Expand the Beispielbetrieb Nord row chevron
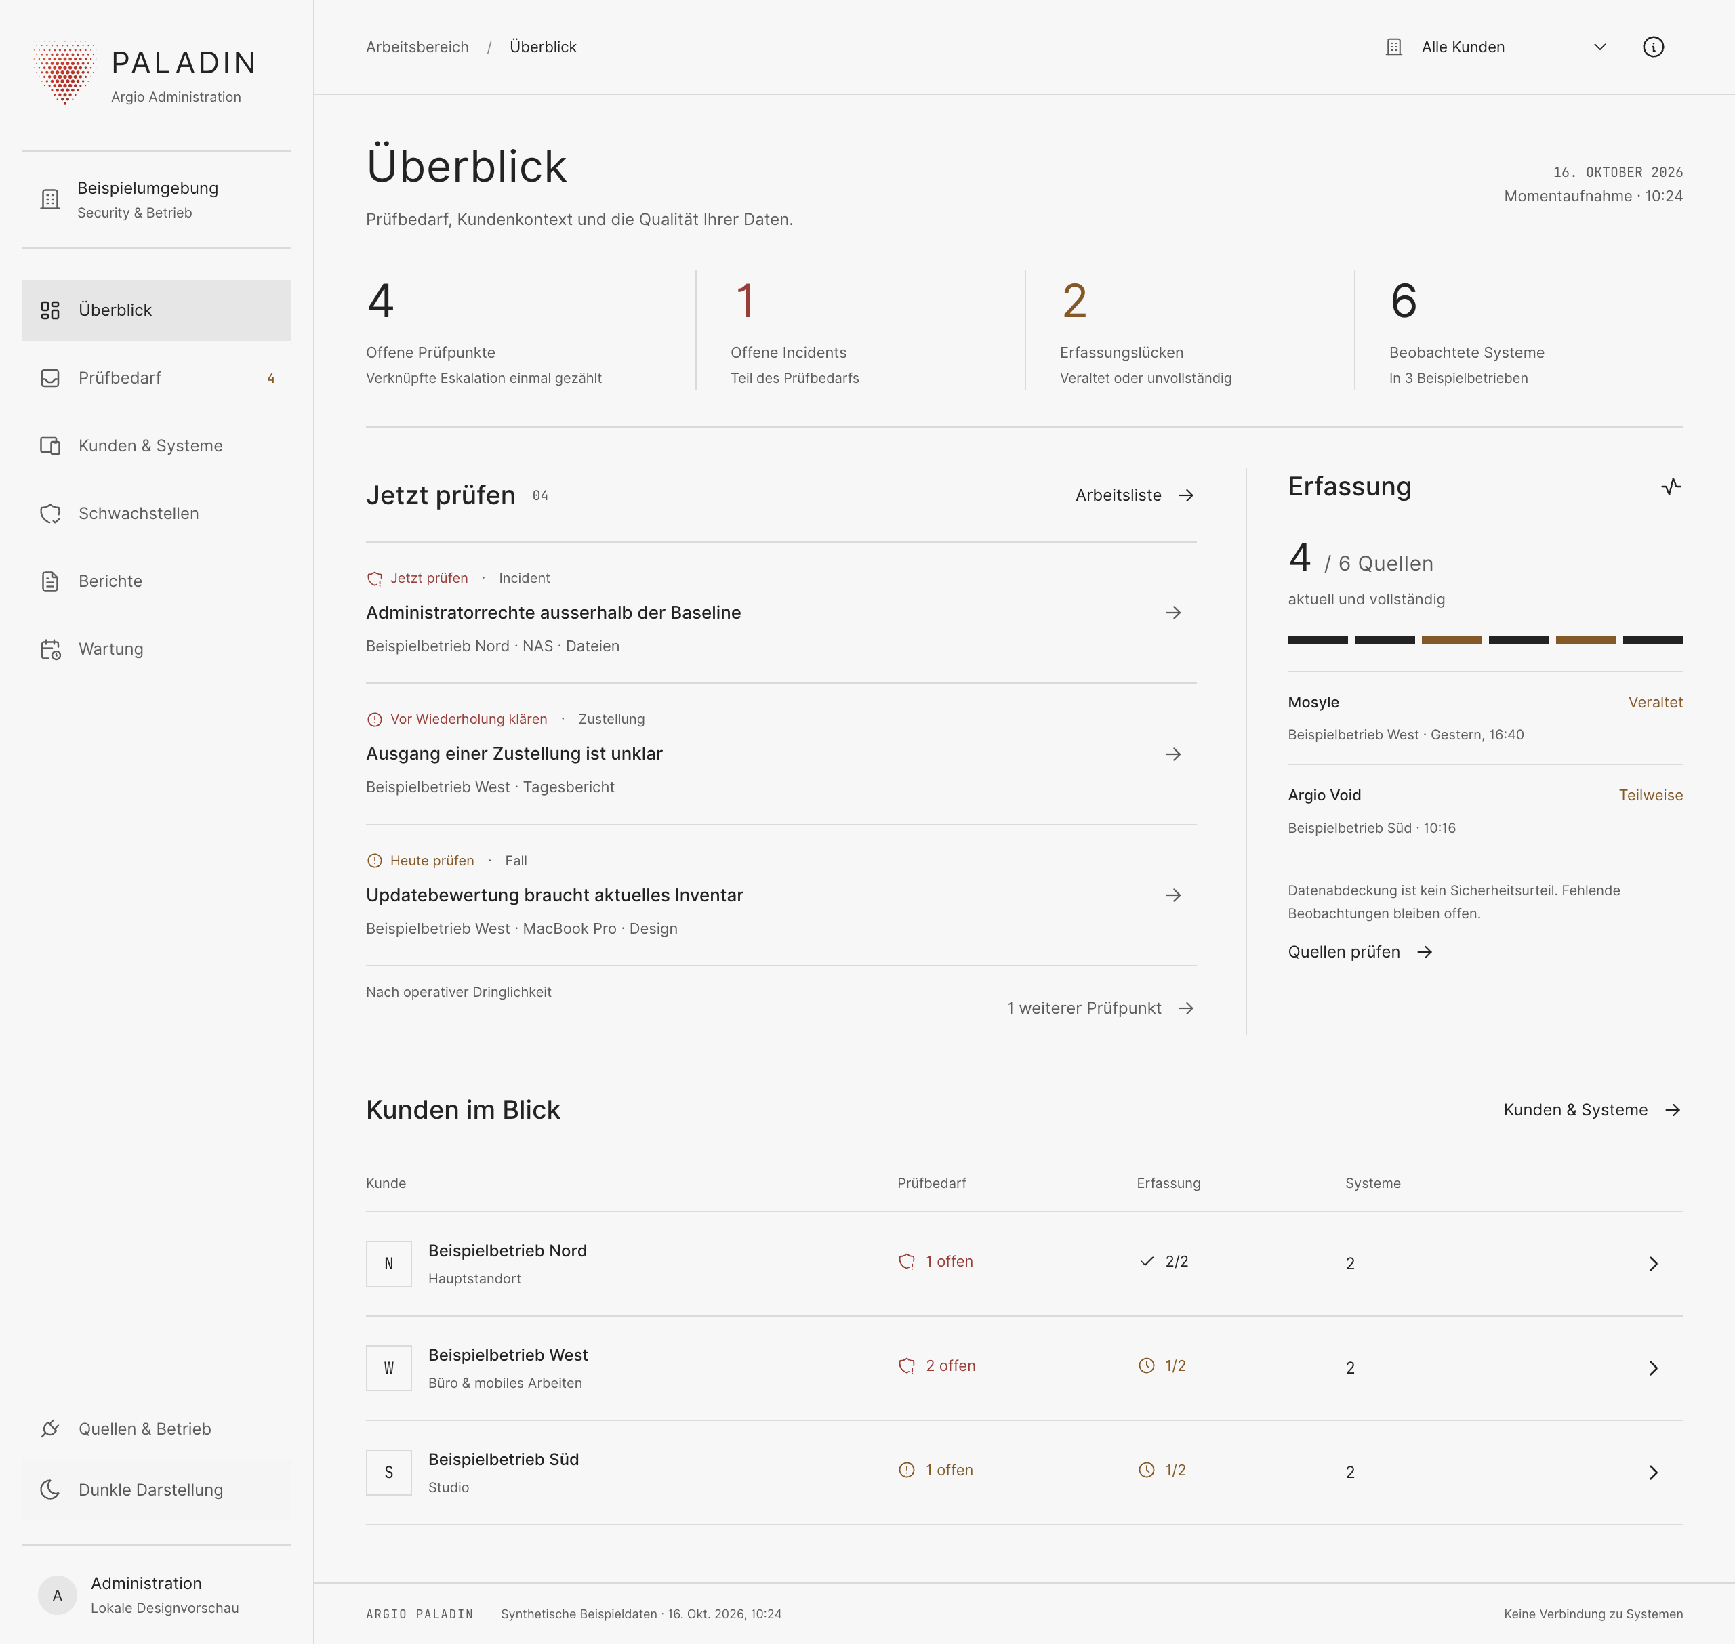Image resolution: width=1735 pixels, height=1644 pixels. tap(1652, 1264)
